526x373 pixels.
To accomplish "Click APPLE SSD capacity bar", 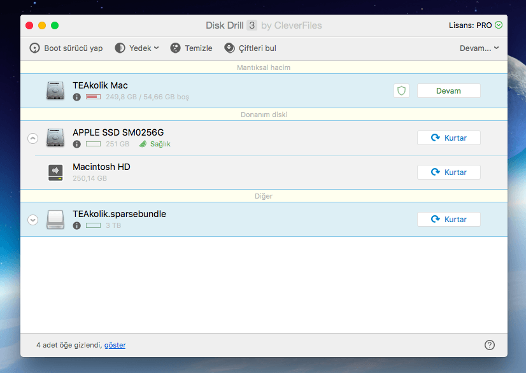I will [93, 144].
